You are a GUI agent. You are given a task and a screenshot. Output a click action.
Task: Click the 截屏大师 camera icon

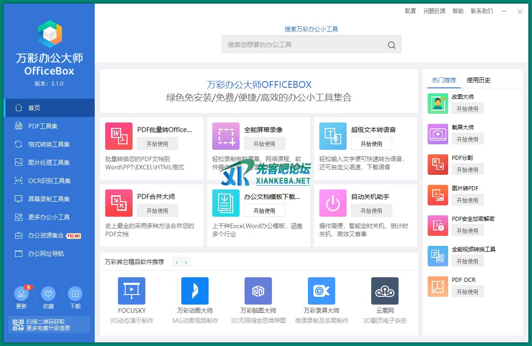click(438, 134)
